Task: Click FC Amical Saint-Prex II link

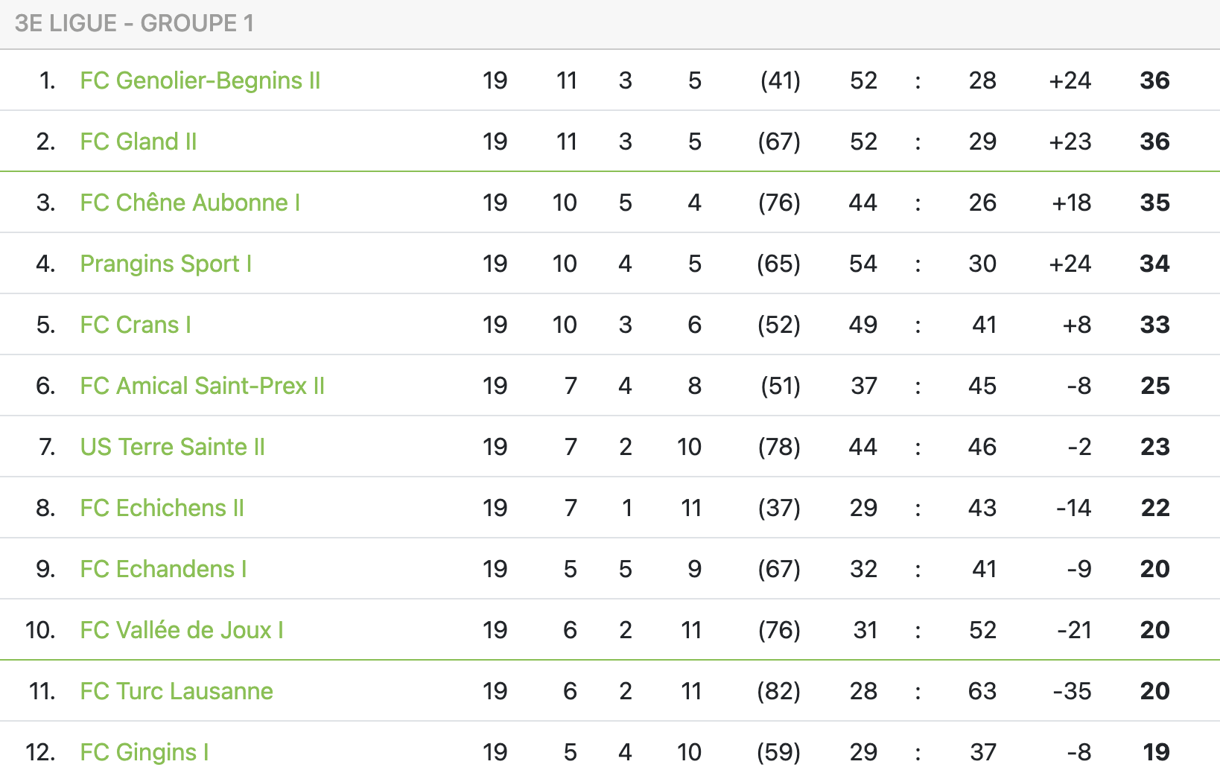Action: 202,386
